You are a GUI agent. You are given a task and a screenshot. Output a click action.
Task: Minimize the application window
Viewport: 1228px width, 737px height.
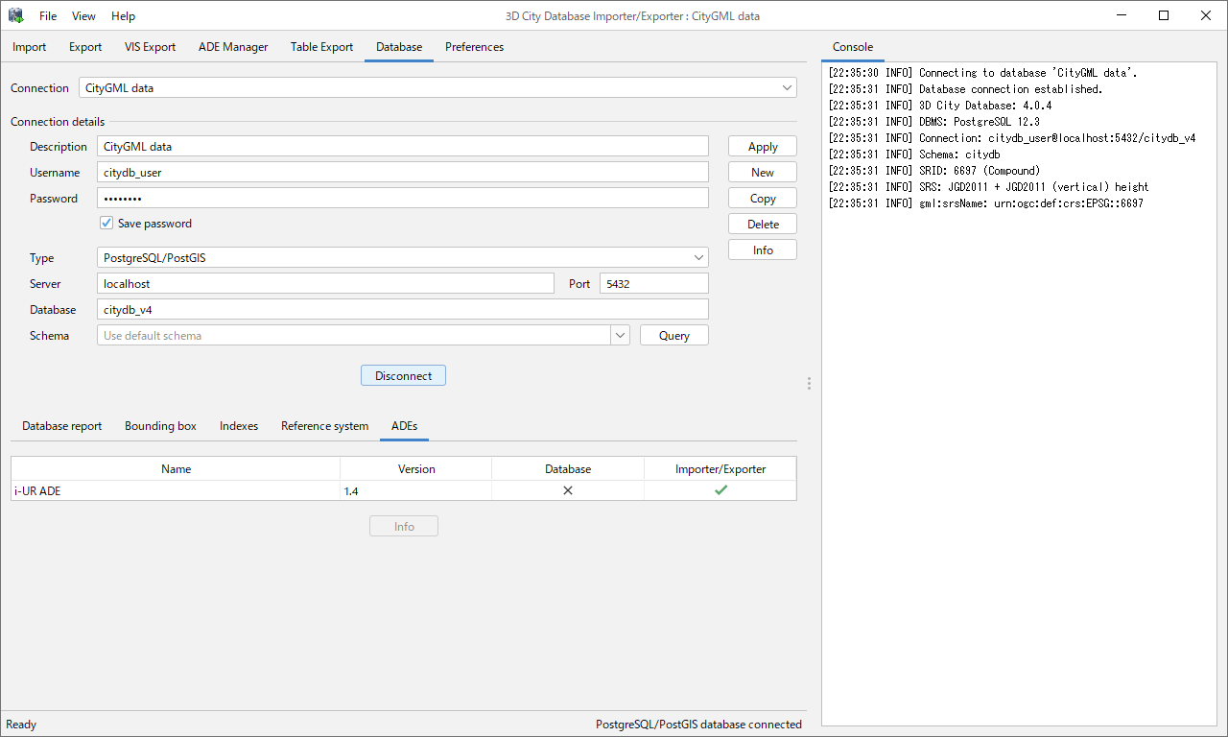1121,15
